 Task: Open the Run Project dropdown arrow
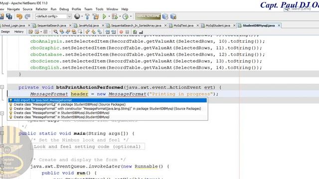pos(109,16)
